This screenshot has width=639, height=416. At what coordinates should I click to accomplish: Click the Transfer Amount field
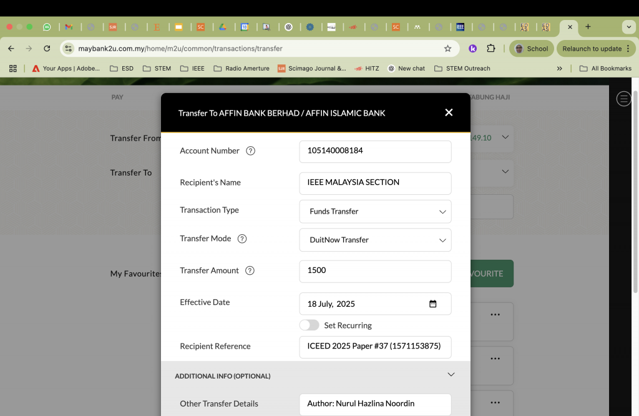click(375, 271)
